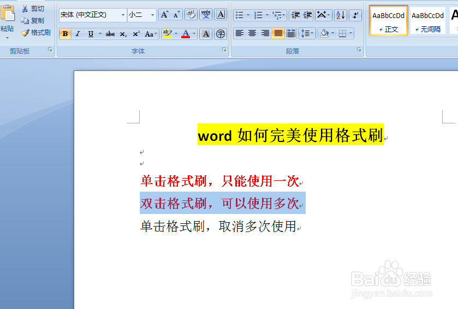Grow font size with larger A icon
The height and width of the screenshot is (309, 458).
click(164, 15)
